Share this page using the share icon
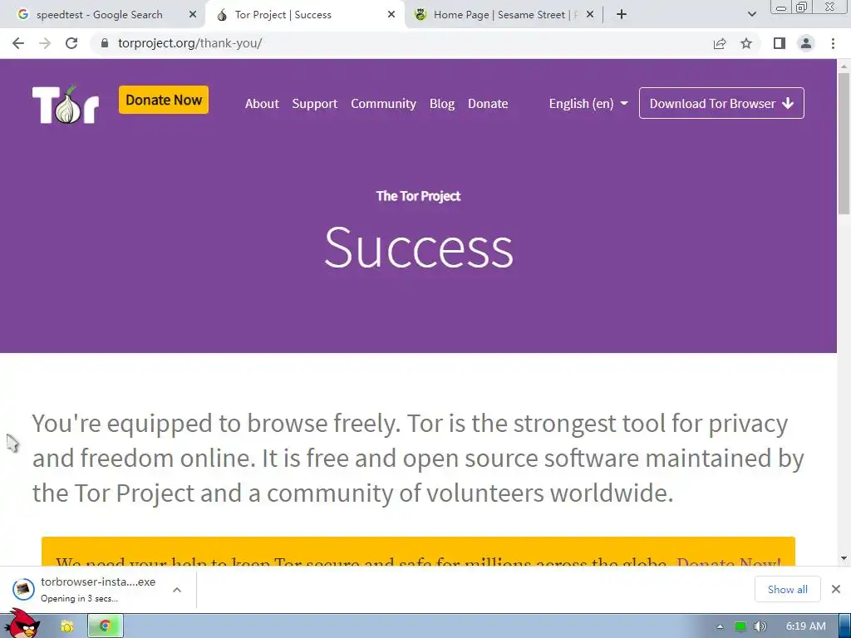 point(720,43)
